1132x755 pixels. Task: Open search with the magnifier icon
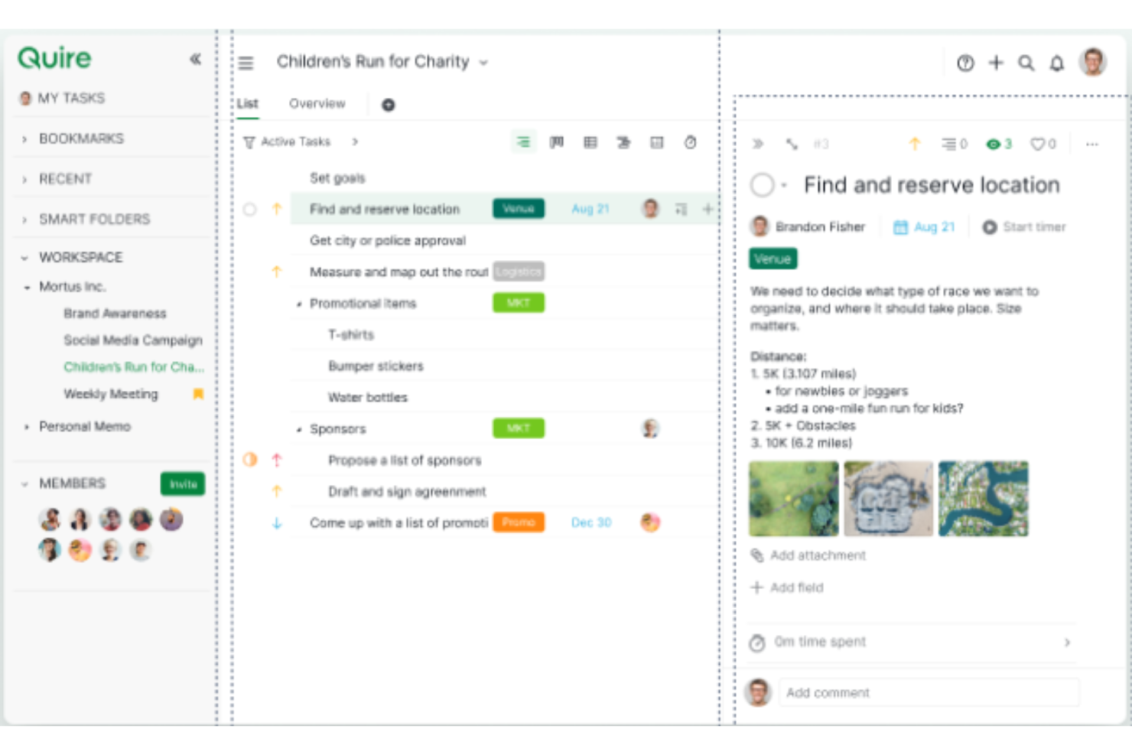(x=1026, y=63)
